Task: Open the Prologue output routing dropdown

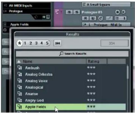Action: pos(27,11)
